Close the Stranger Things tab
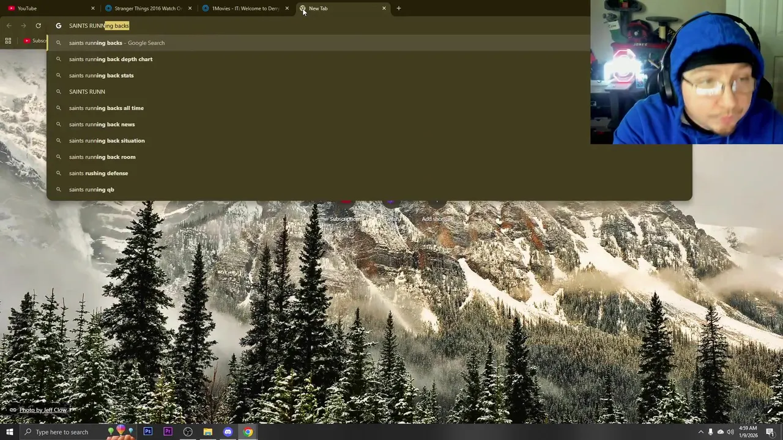 click(190, 9)
